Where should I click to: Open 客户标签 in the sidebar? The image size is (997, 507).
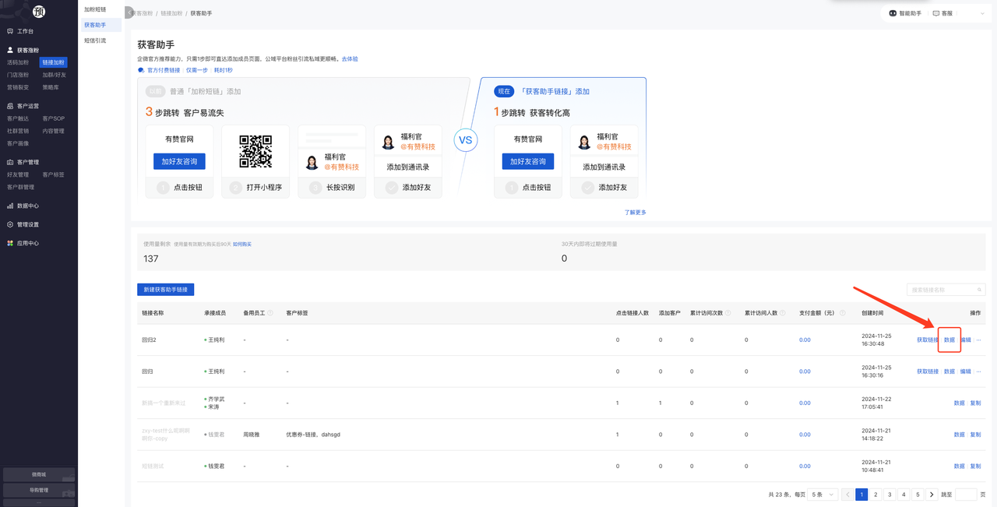click(x=54, y=174)
